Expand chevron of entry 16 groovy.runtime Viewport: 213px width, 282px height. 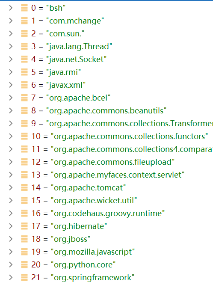coord(11,213)
